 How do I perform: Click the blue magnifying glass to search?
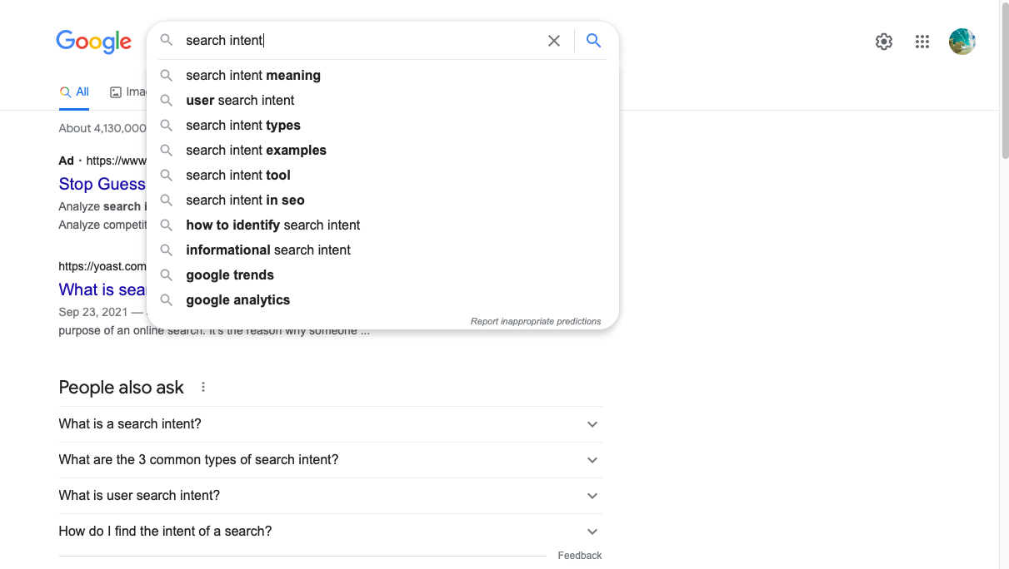[x=593, y=40]
